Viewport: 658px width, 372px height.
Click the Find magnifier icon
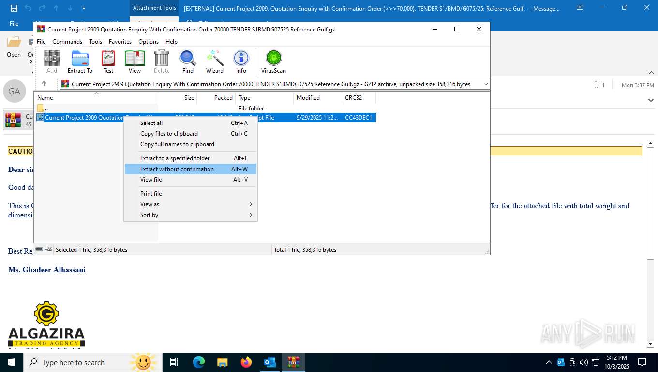click(x=188, y=62)
